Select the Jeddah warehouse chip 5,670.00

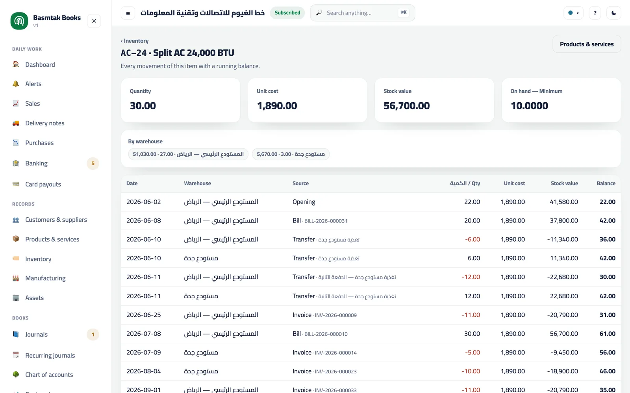(x=291, y=154)
